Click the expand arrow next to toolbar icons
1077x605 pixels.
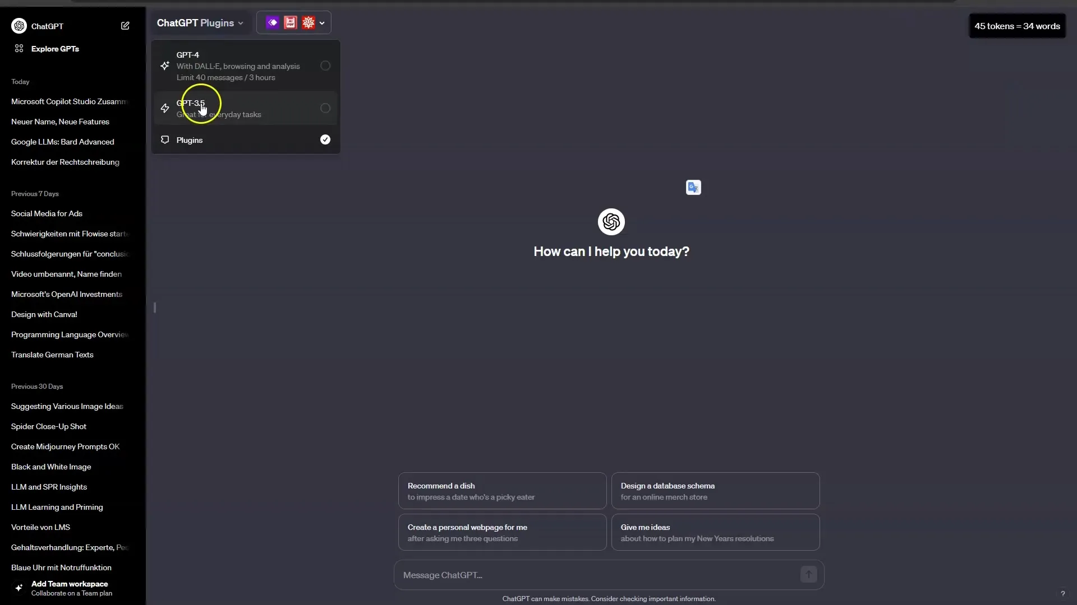[322, 23]
